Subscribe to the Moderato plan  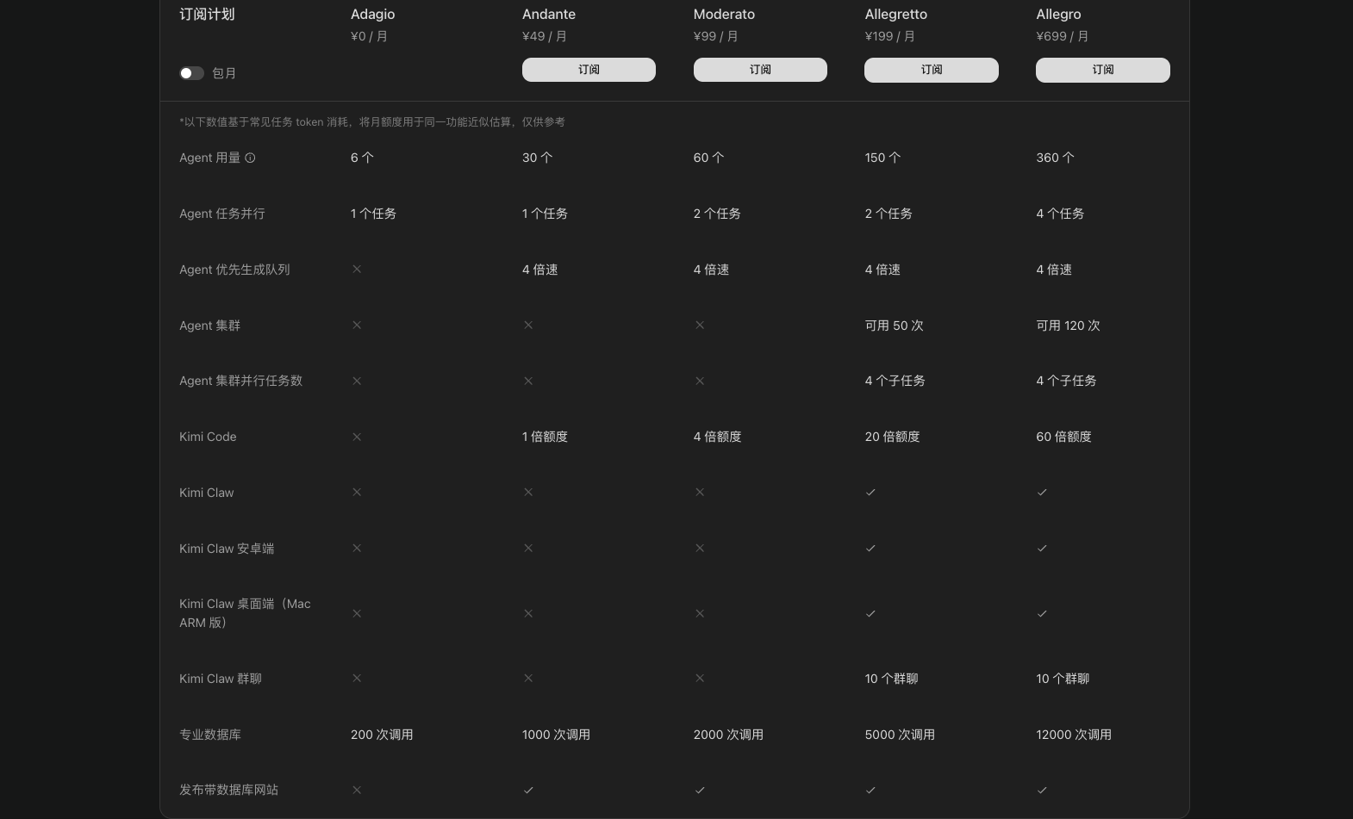click(760, 70)
